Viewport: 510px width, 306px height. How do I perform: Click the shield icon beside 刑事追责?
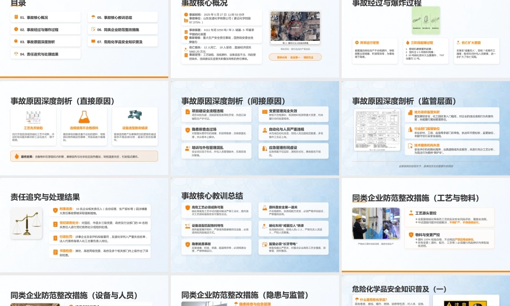[55, 211]
